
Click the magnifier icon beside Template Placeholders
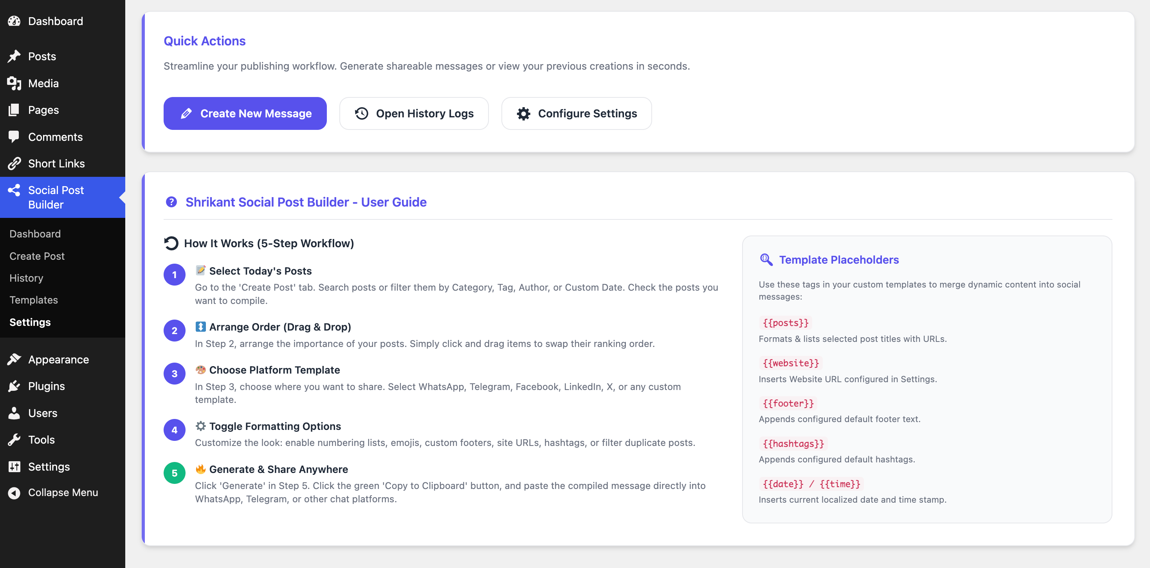766,259
